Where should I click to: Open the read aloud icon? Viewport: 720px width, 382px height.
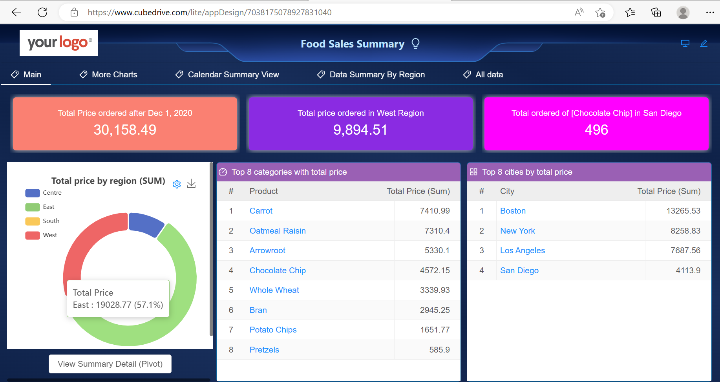point(579,13)
